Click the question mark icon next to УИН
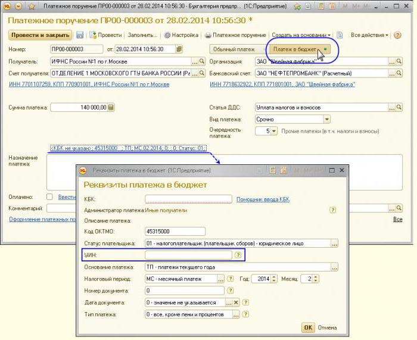This screenshot has height=340, width=417. pos(238,255)
